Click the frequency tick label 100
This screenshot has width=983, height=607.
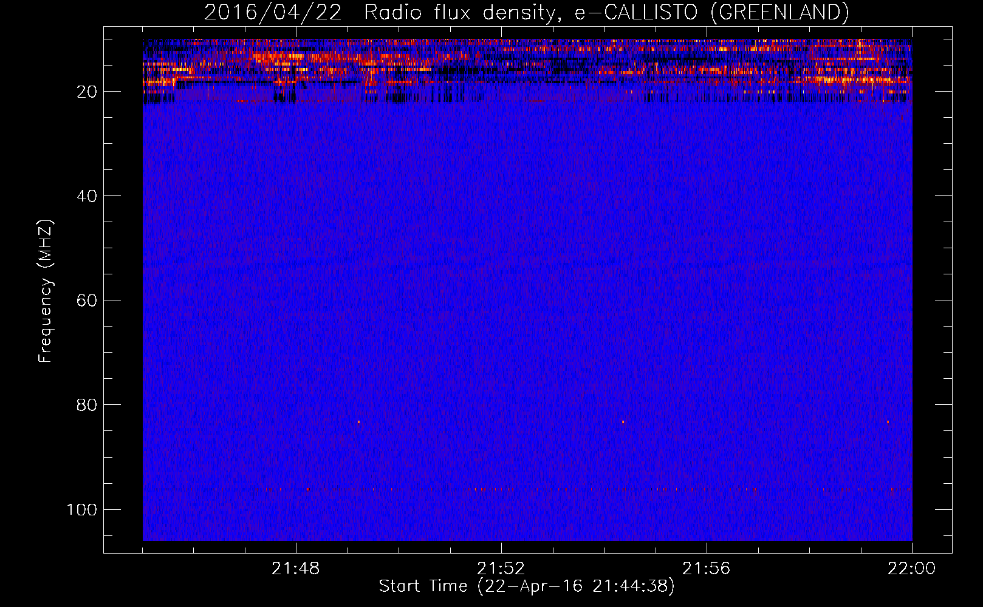coord(82,509)
